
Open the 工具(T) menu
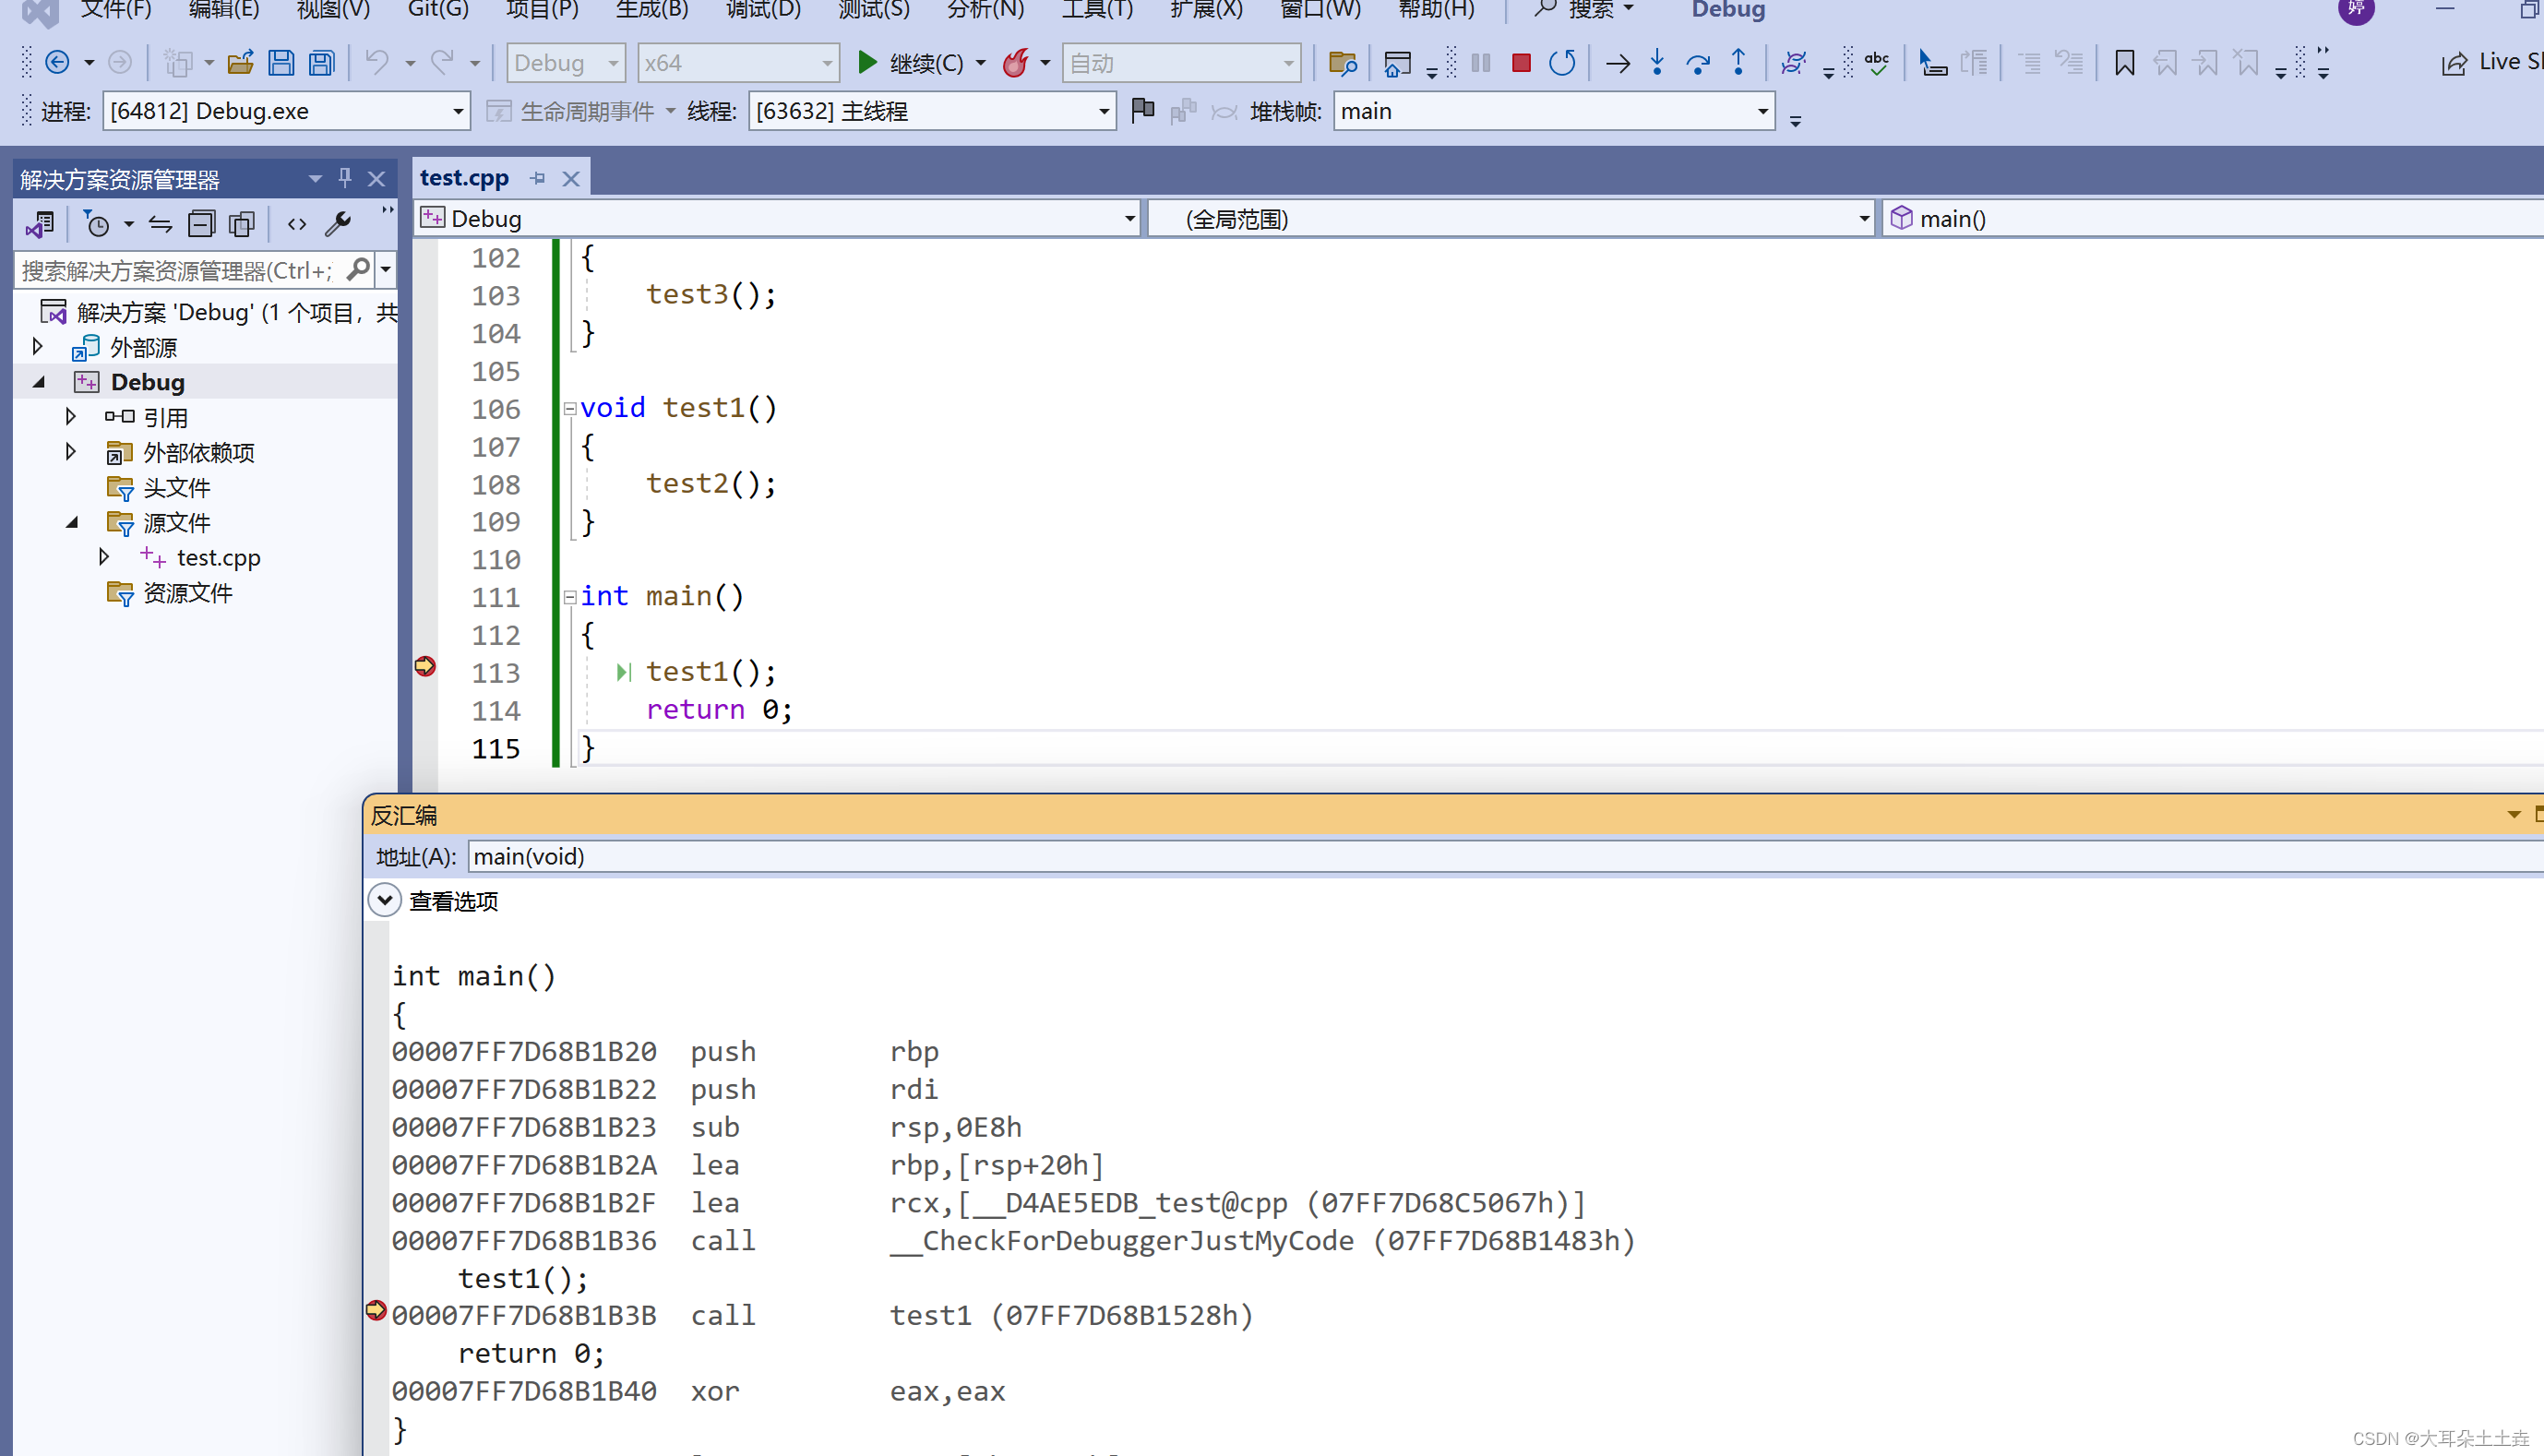point(1097,10)
